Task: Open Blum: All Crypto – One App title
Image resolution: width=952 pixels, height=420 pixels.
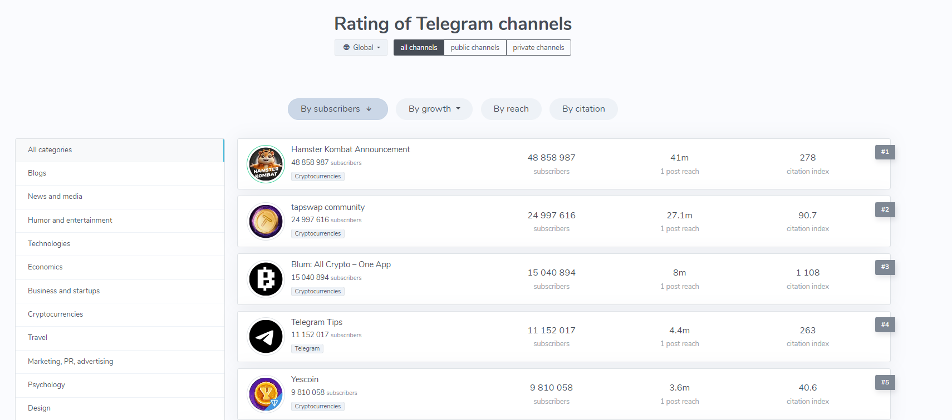Action: click(x=341, y=264)
